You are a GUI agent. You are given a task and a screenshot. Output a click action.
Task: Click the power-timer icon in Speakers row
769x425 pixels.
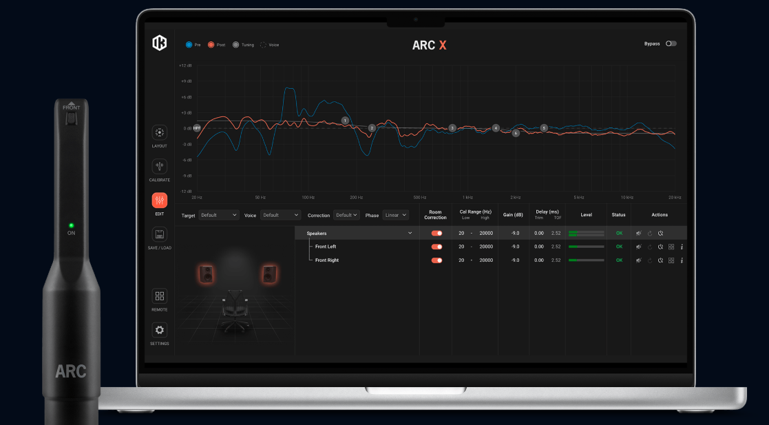click(x=661, y=234)
